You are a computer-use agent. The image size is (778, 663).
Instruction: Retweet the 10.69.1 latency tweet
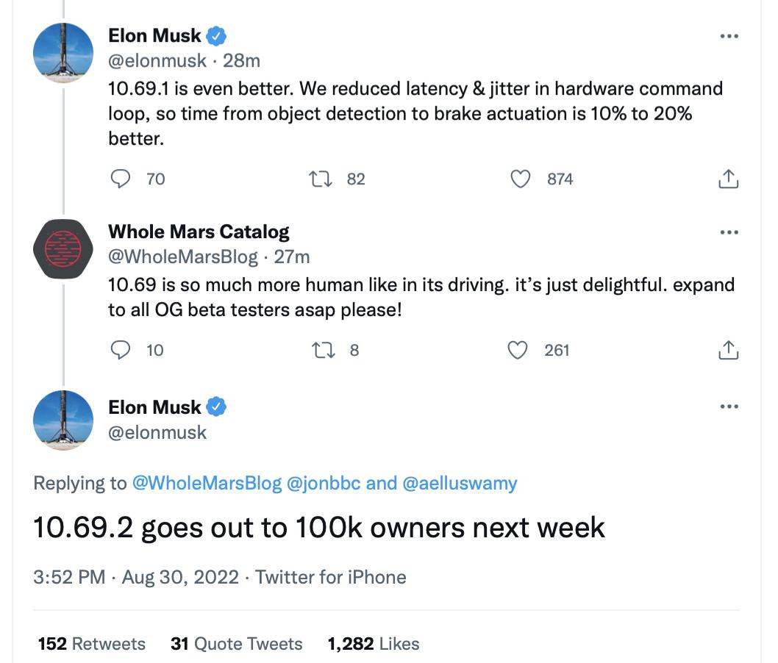click(x=321, y=179)
